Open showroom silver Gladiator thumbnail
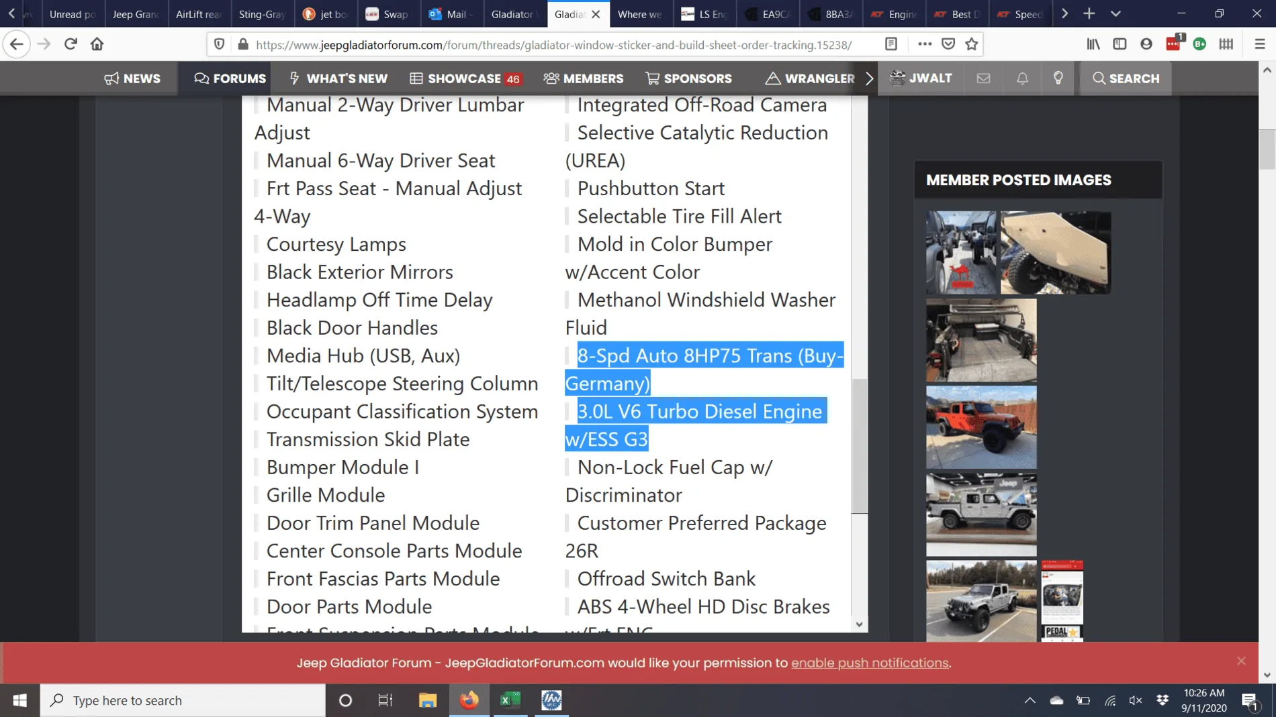This screenshot has width=1276, height=717. click(x=981, y=514)
